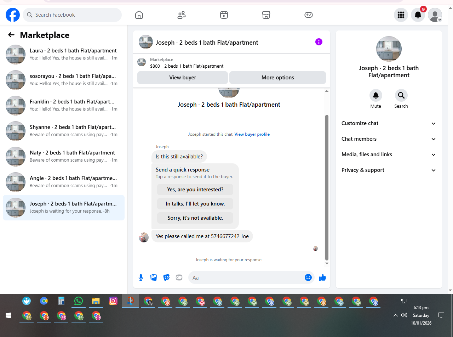Send 'In talks. I'll let you know.' response

[195, 204]
